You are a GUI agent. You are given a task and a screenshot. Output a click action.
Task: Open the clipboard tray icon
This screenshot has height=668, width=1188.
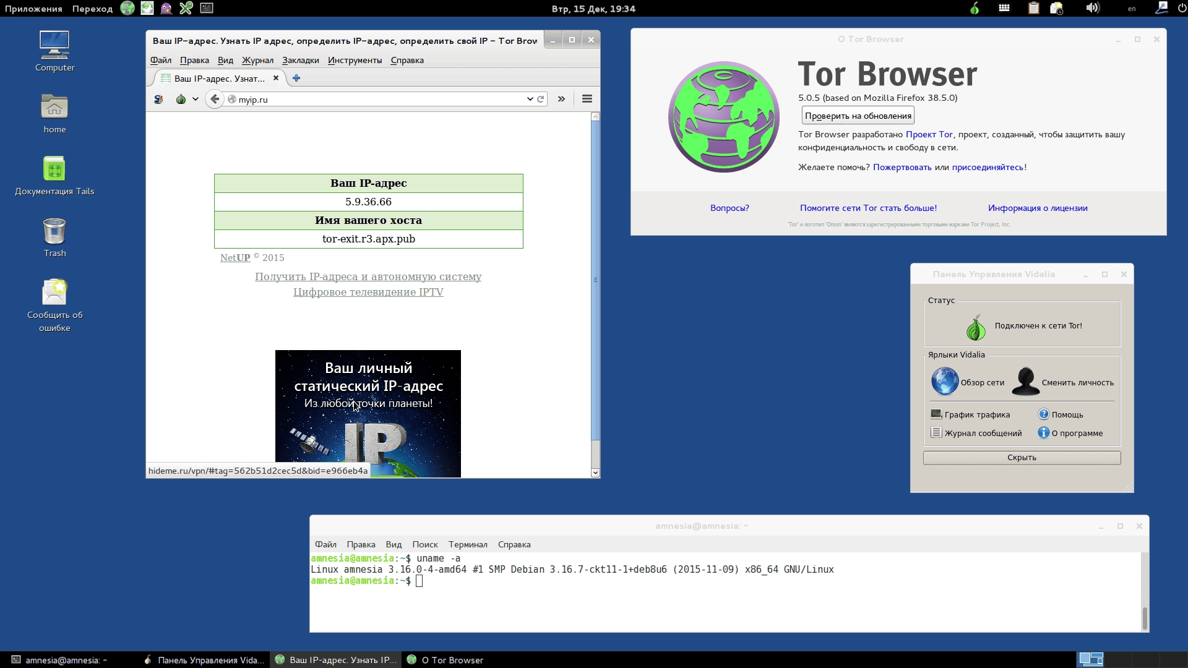[1033, 8]
